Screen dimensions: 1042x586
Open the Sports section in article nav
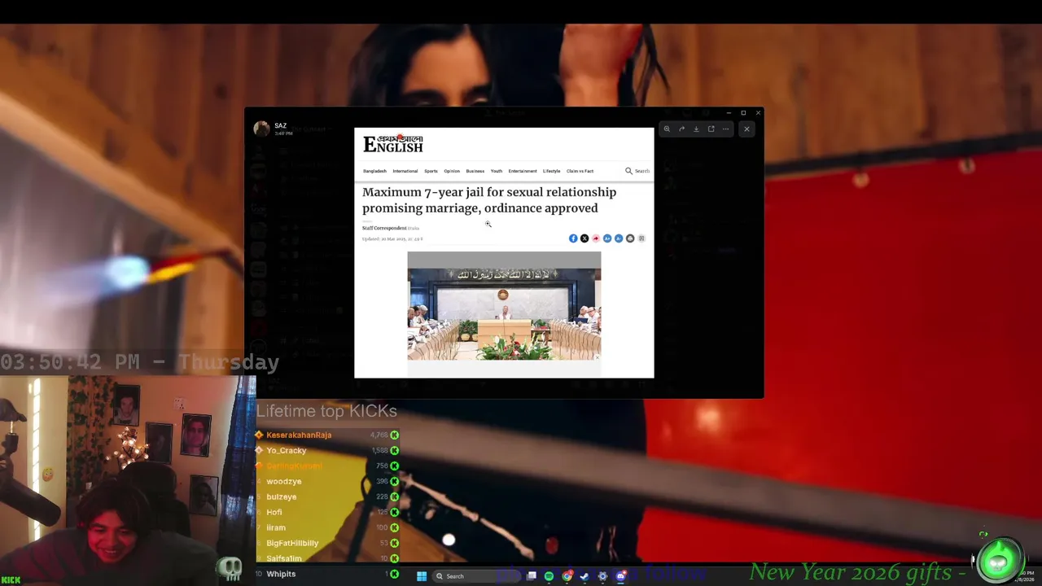pyautogui.click(x=431, y=171)
